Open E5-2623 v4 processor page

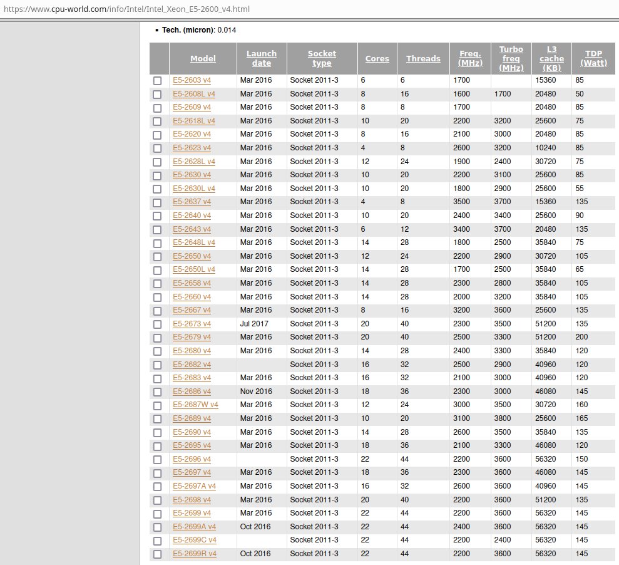click(192, 148)
